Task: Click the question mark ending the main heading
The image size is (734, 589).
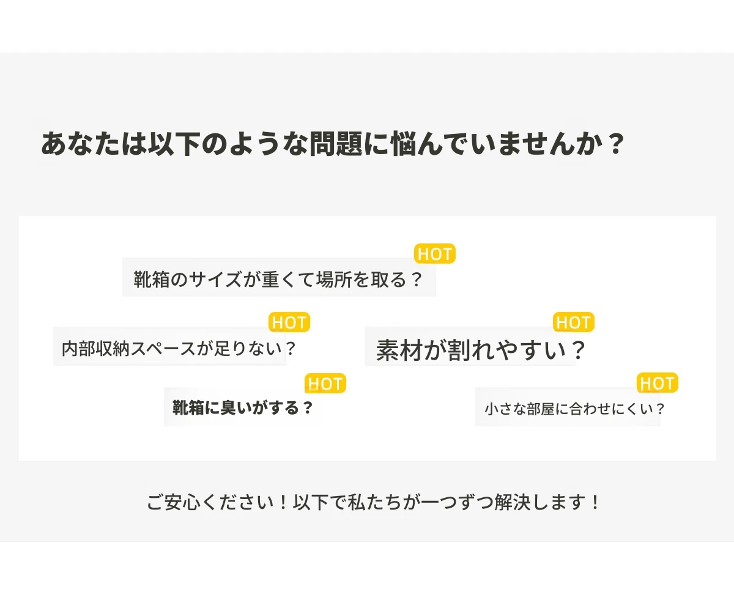Action: point(617,144)
